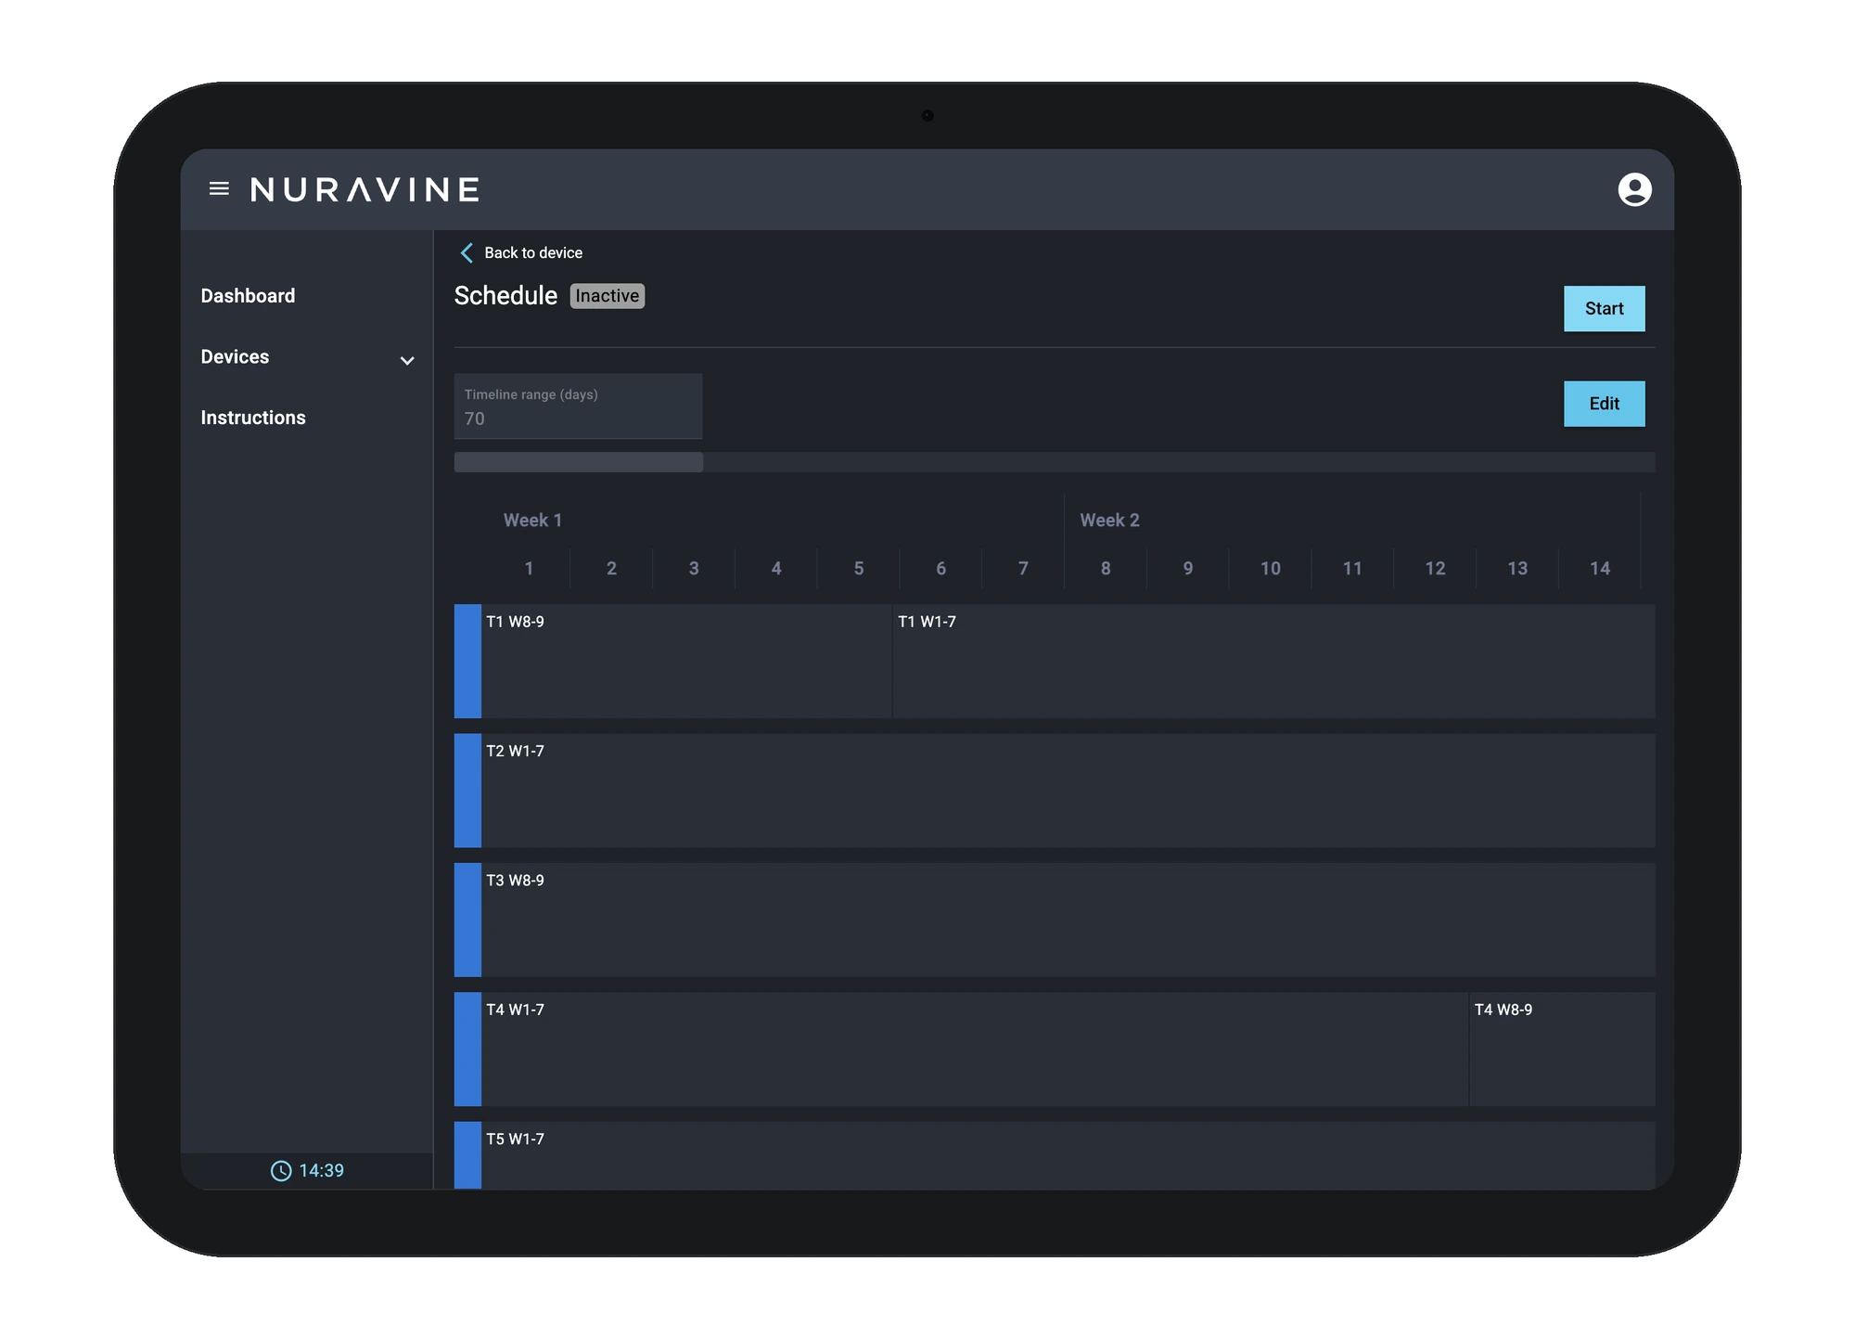The width and height of the screenshot is (1855, 1339).
Task: Go to Dashboard in sidebar
Action: click(x=248, y=296)
